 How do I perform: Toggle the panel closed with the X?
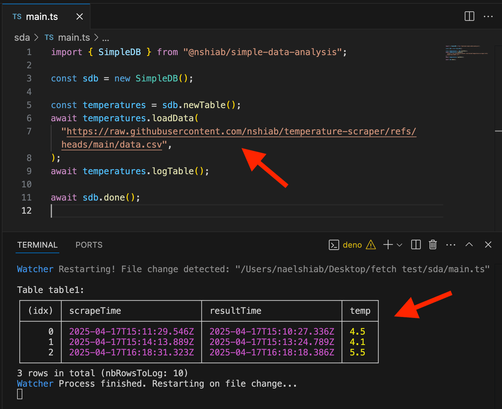[x=488, y=245]
